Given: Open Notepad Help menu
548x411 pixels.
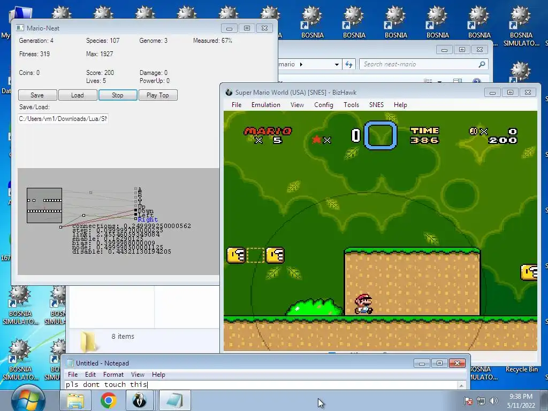Looking at the screenshot, I should (x=158, y=375).
